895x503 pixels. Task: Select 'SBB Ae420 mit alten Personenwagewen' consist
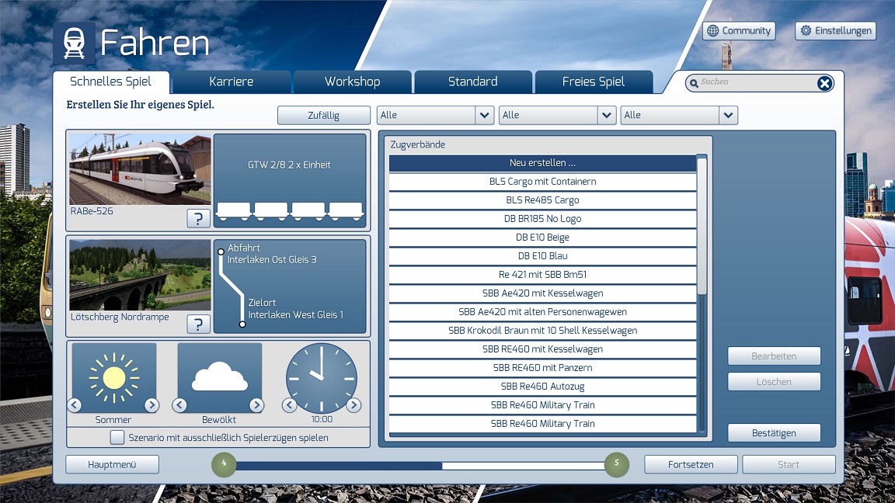pos(542,312)
